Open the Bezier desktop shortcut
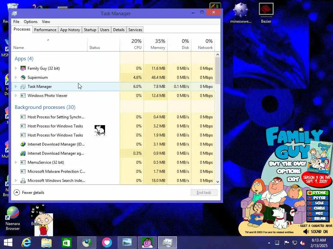The width and height of the screenshot is (333, 249). coord(266,13)
